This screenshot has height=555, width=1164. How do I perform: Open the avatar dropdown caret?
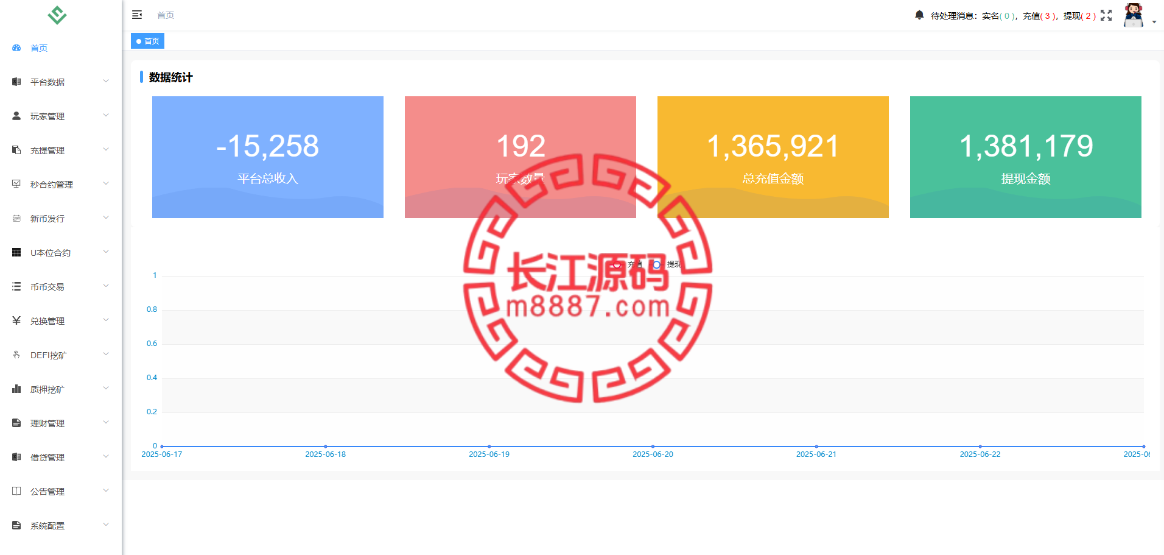[1154, 22]
